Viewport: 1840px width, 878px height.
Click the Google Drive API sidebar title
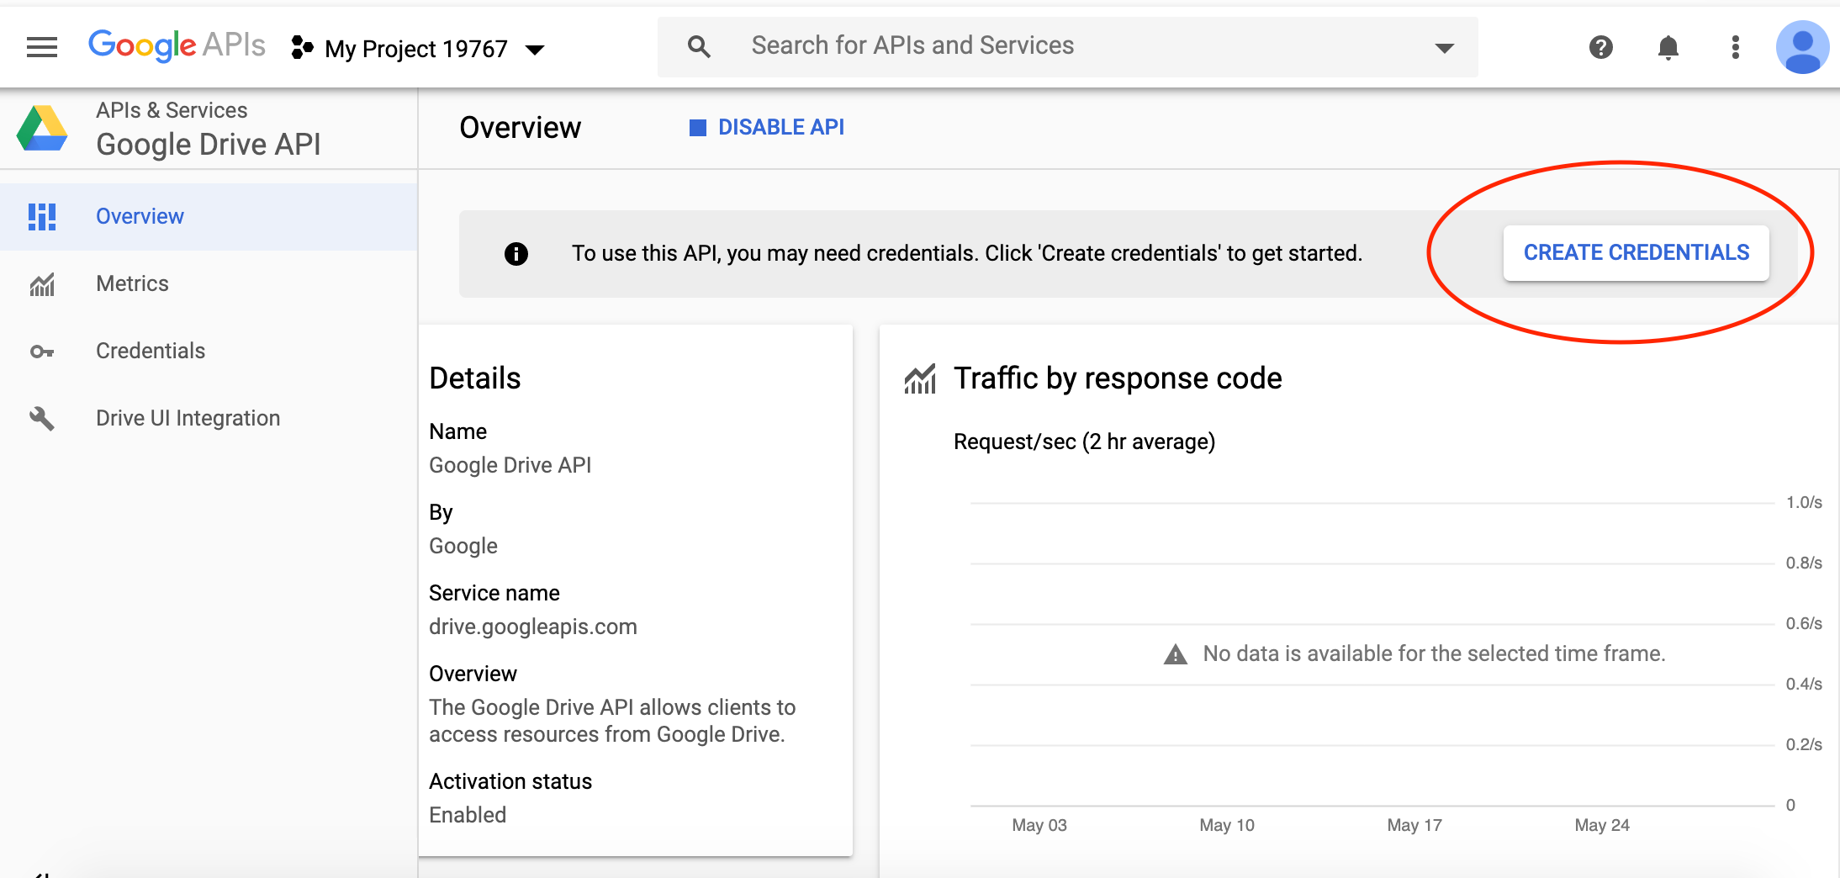tap(209, 145)
